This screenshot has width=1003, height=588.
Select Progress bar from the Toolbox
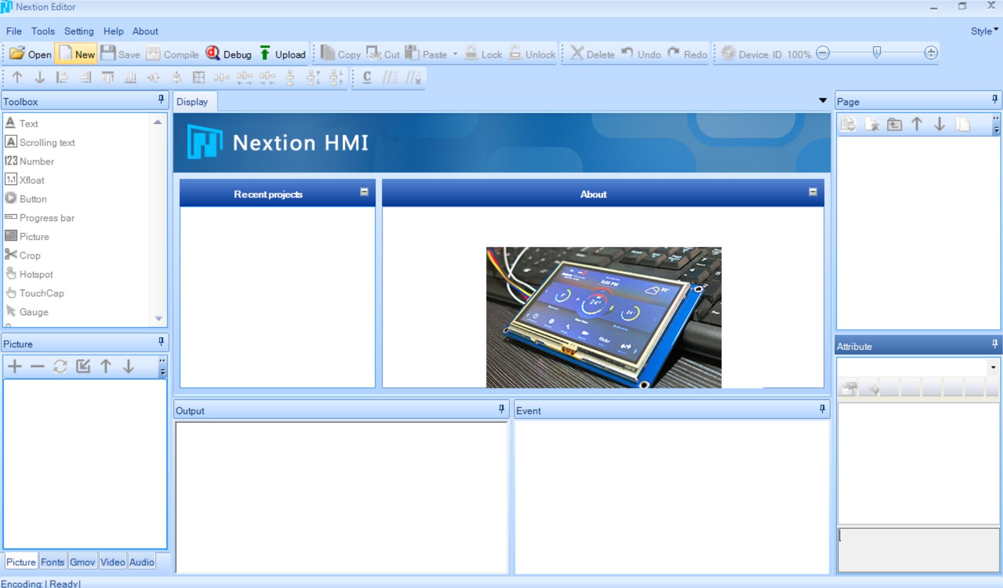[x=47, y=218]
